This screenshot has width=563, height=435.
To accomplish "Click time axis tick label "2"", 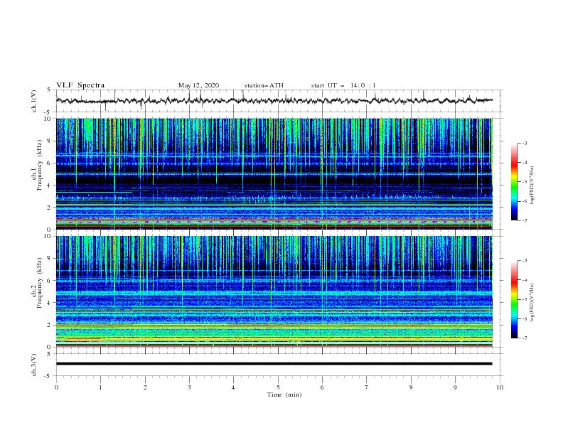I will [145, 387].
